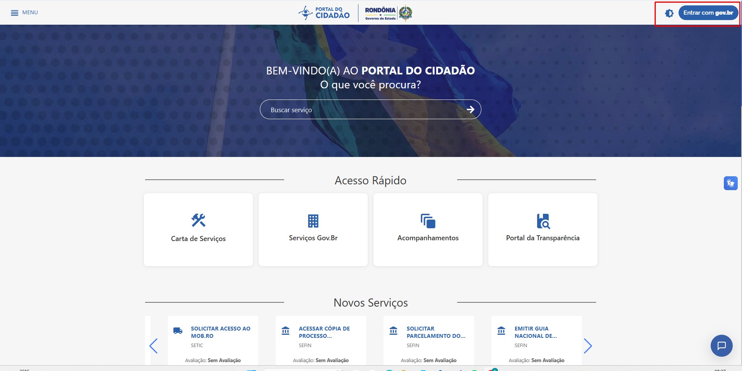Click Entrar com gov.br button
The width and height of the screenshot is (742, 371).
pos(708,13)
